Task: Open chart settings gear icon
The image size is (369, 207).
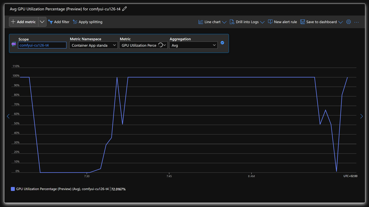Action: click(x=349, y=22)
